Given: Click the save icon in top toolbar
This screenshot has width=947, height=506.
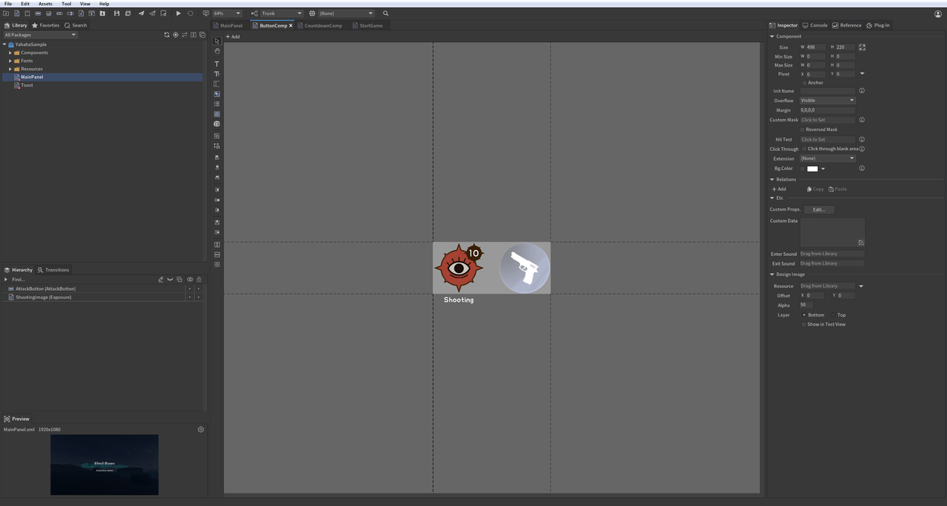Looking at the screenshot, I should [x=116, y=13].
